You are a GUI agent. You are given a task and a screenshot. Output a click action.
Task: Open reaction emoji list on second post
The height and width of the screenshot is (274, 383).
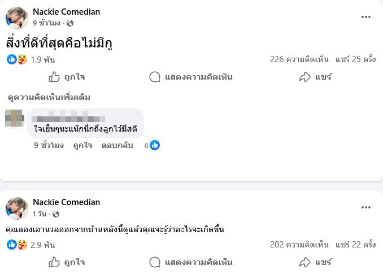coord(16,245)
